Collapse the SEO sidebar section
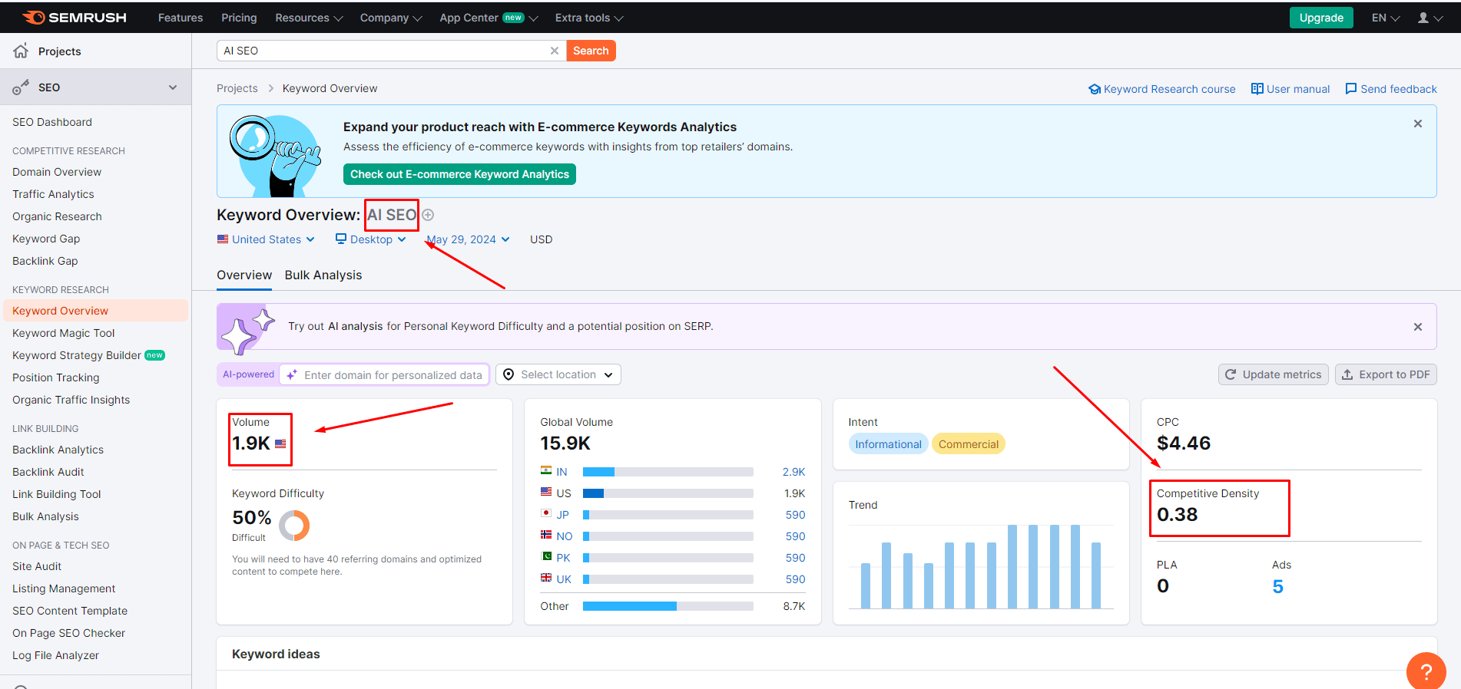Screen dimensions: 1461x689 173,87
